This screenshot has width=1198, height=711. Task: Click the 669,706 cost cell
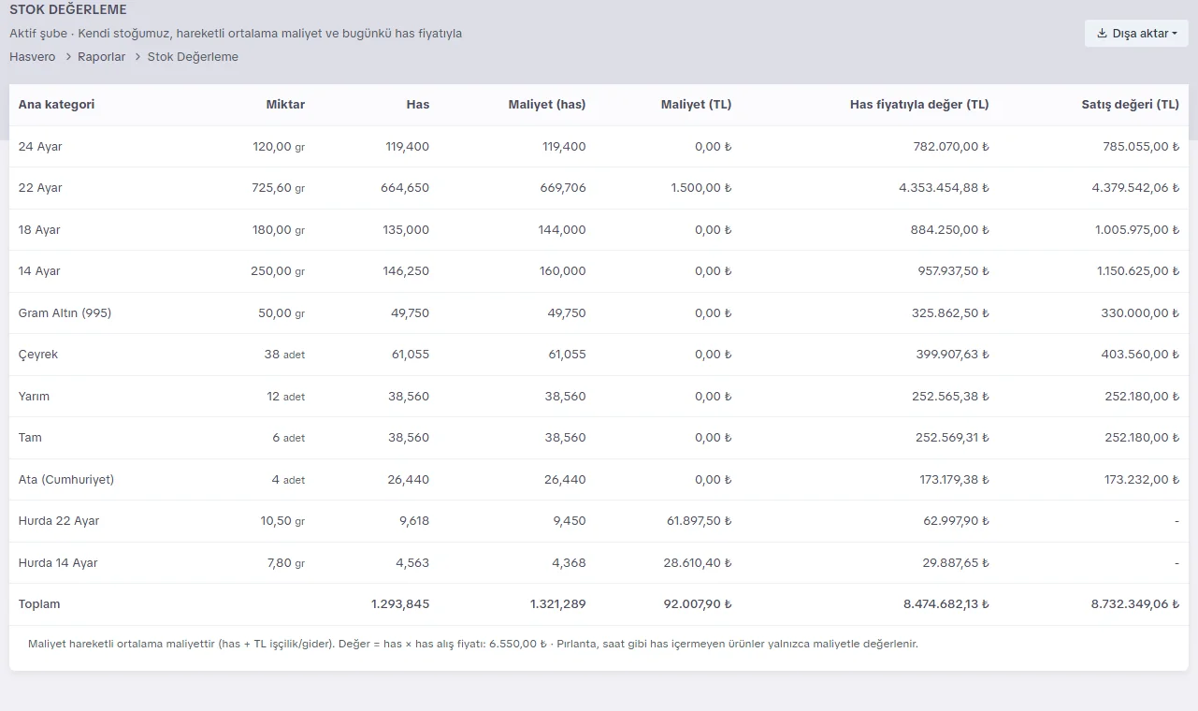562,188
